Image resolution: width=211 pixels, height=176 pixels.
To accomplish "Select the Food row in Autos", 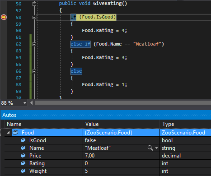I will pos(106,133).
